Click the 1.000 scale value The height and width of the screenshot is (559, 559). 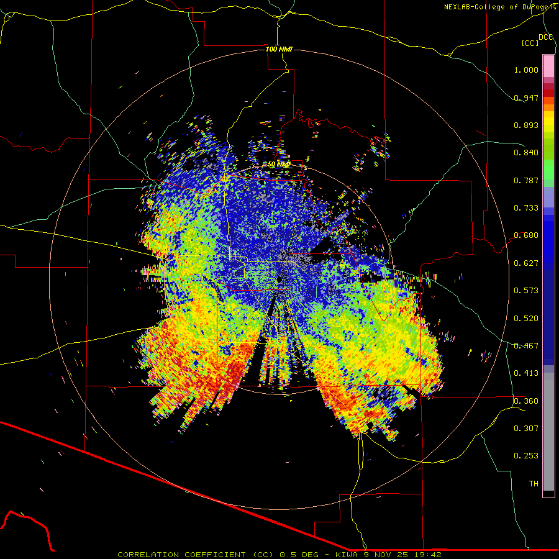tap(526, 70)
